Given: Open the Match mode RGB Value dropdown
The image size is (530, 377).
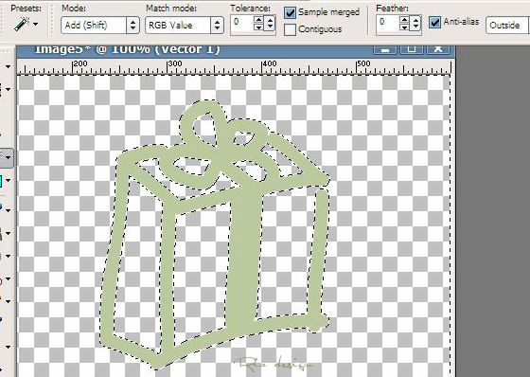Looking at the screenshot, I should click(x=185, y=25).
